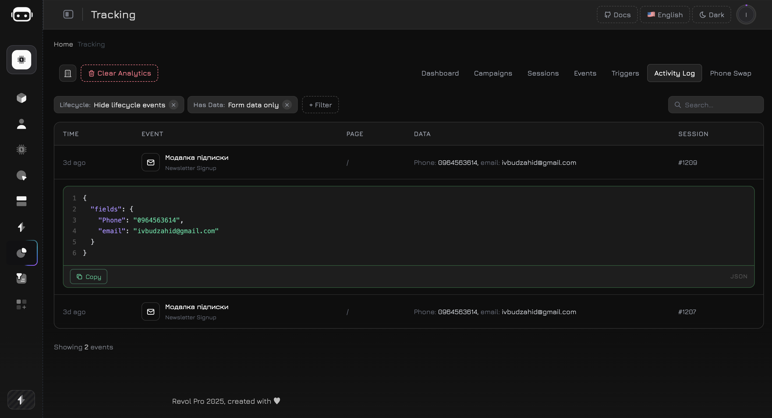772x418 pixels.
Task: Switch to the Phone Swap tab
Action: pos(730,73)
